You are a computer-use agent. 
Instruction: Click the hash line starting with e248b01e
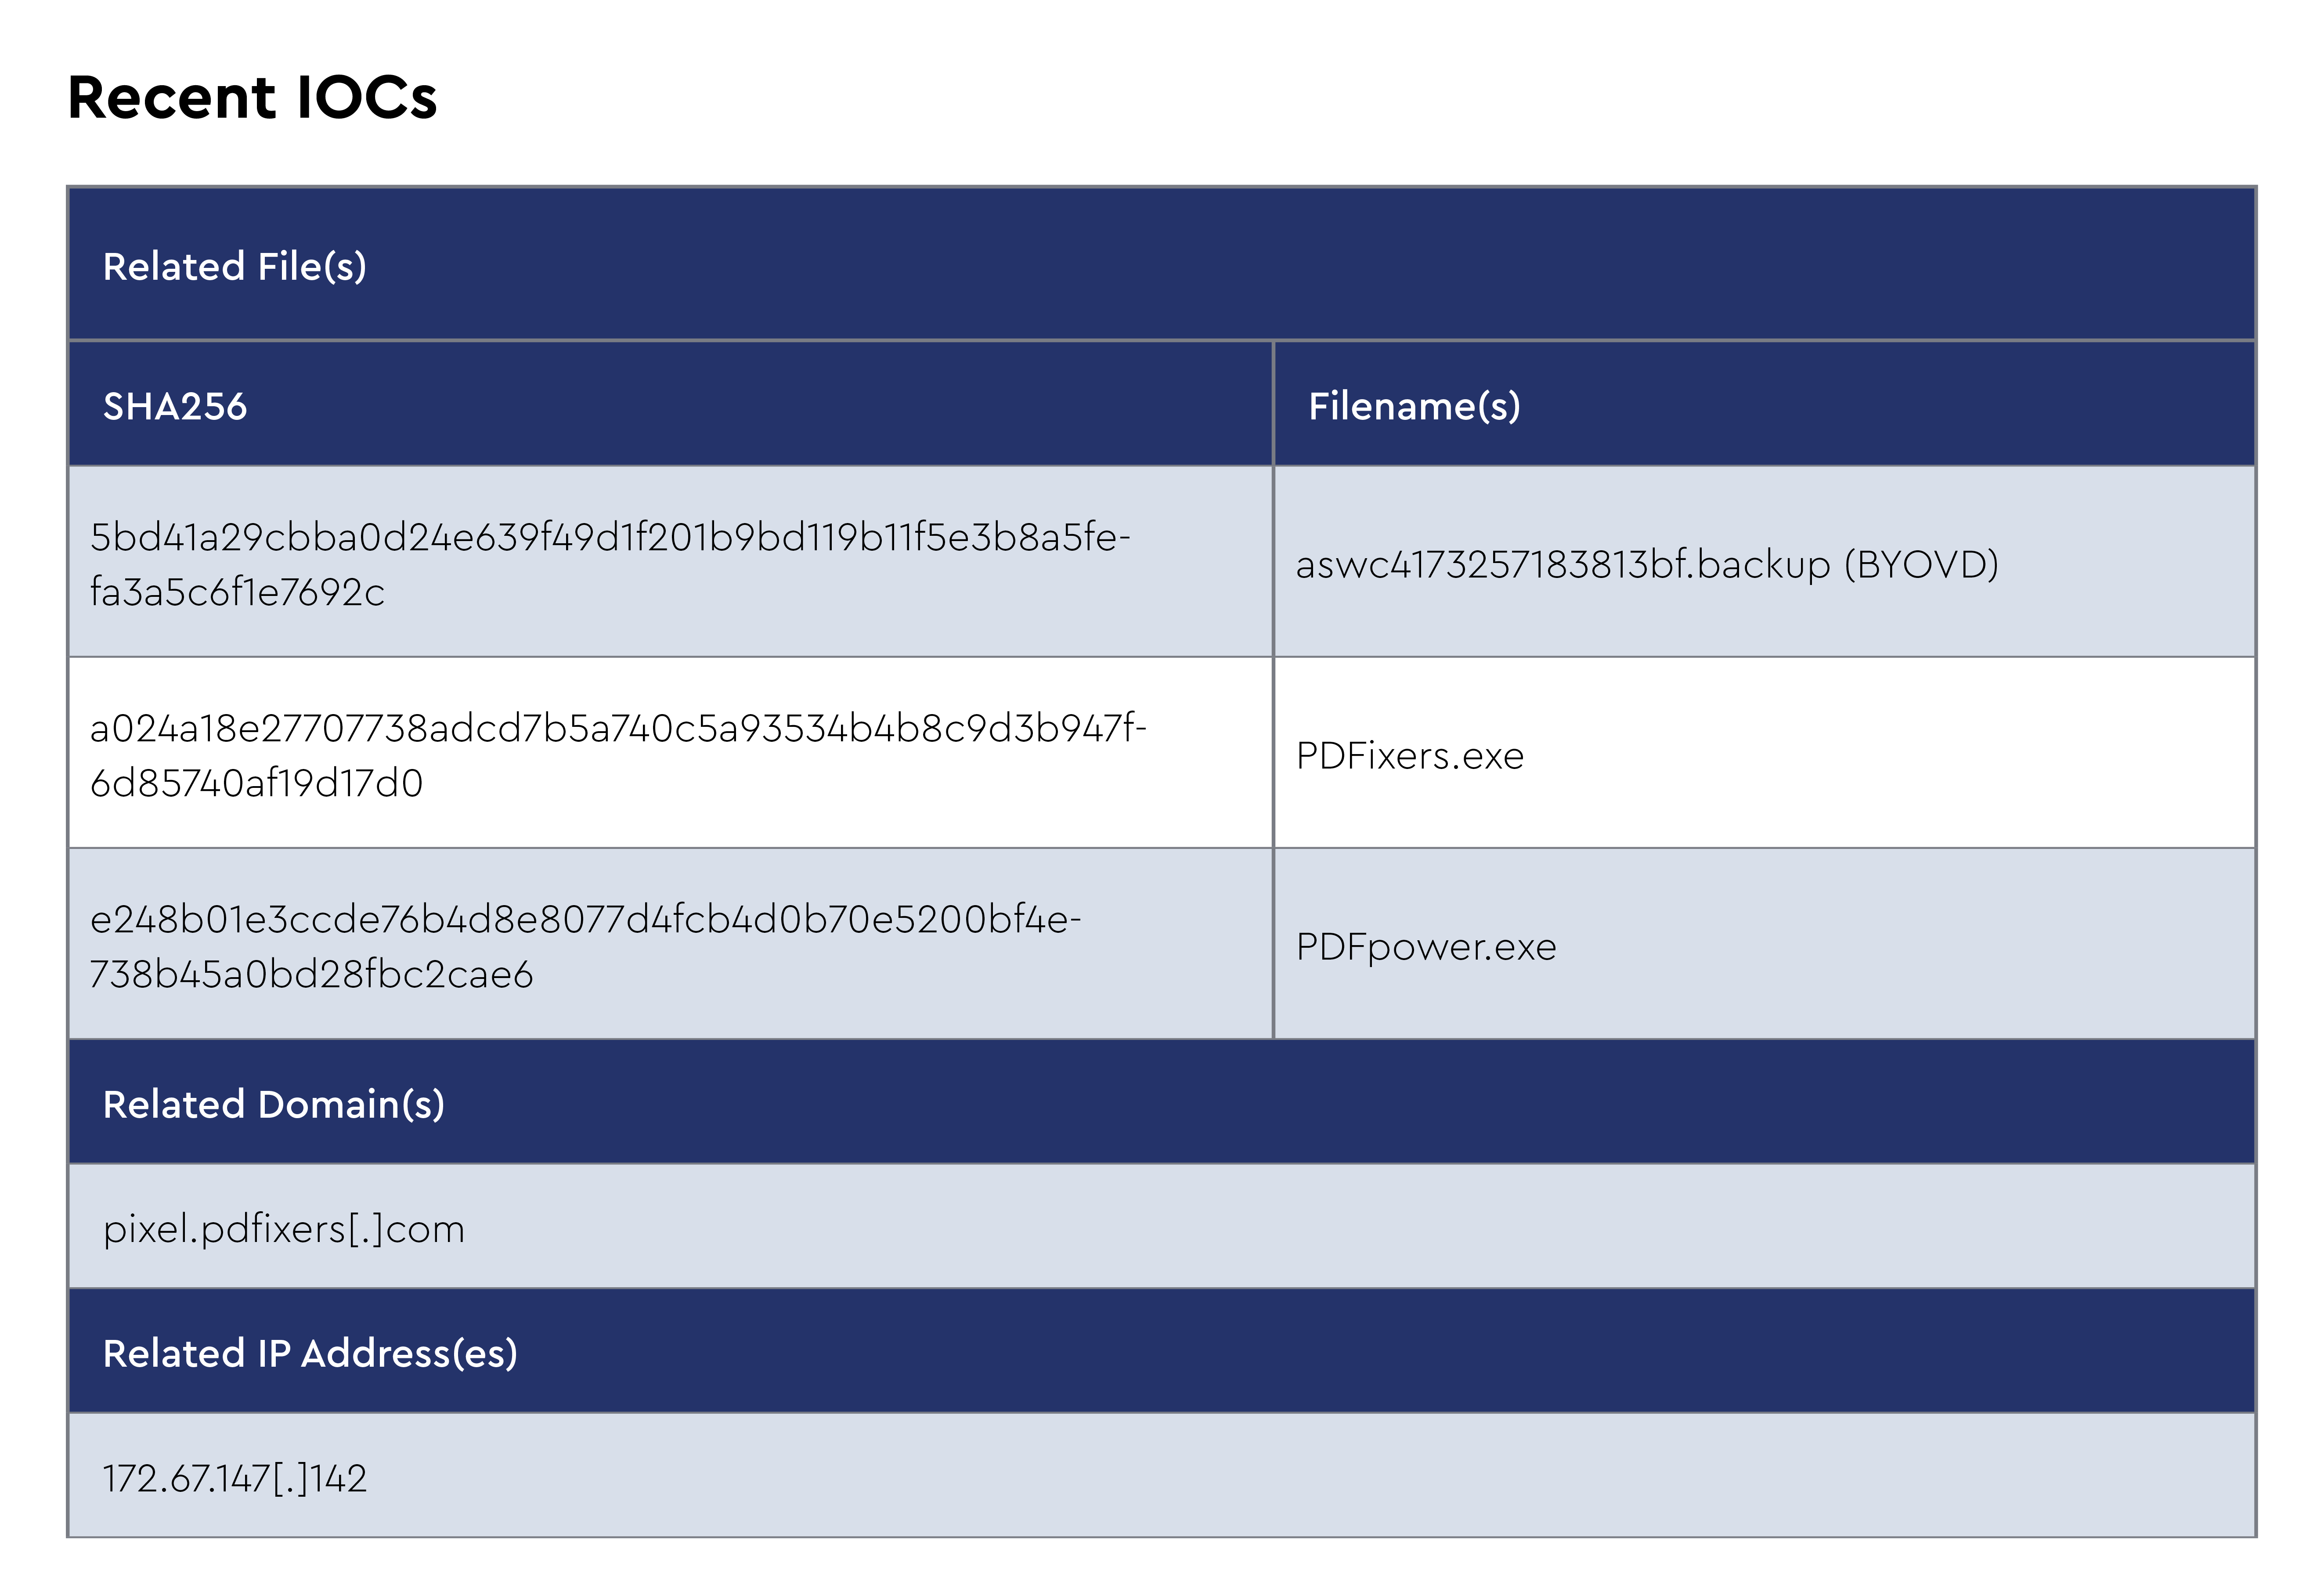[x=585, y=920]
